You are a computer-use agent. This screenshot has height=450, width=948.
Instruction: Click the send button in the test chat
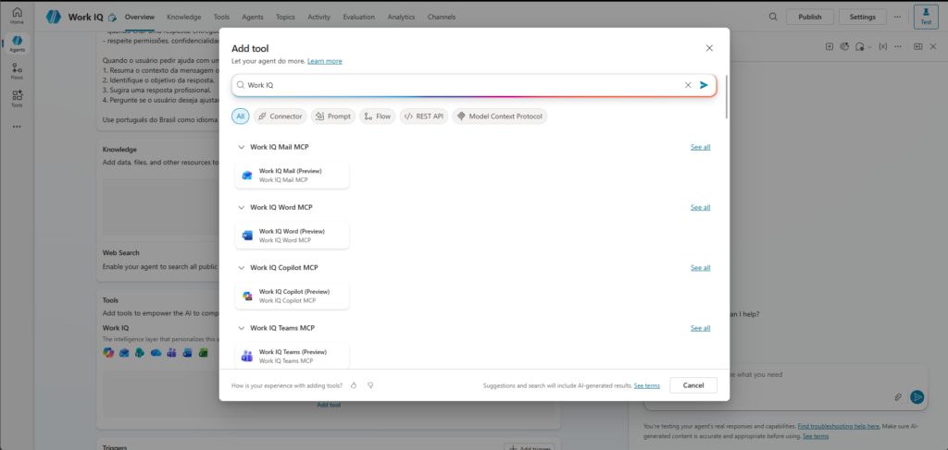(917, 397)
